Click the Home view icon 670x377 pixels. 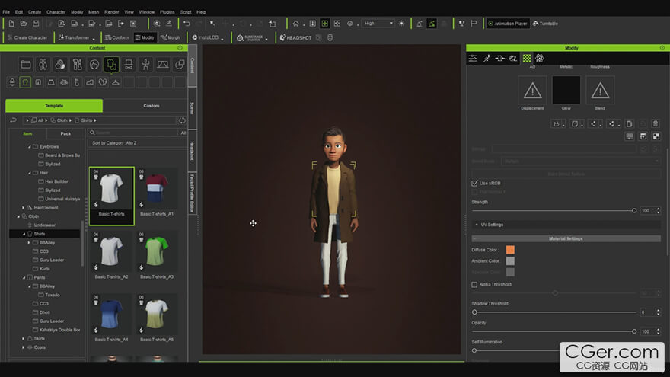(x=295, y=24)
